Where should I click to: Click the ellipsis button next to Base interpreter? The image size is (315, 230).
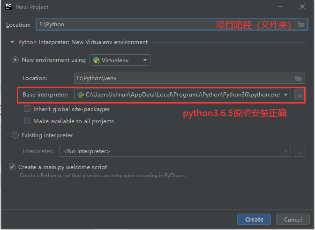[x=300, y=95]
